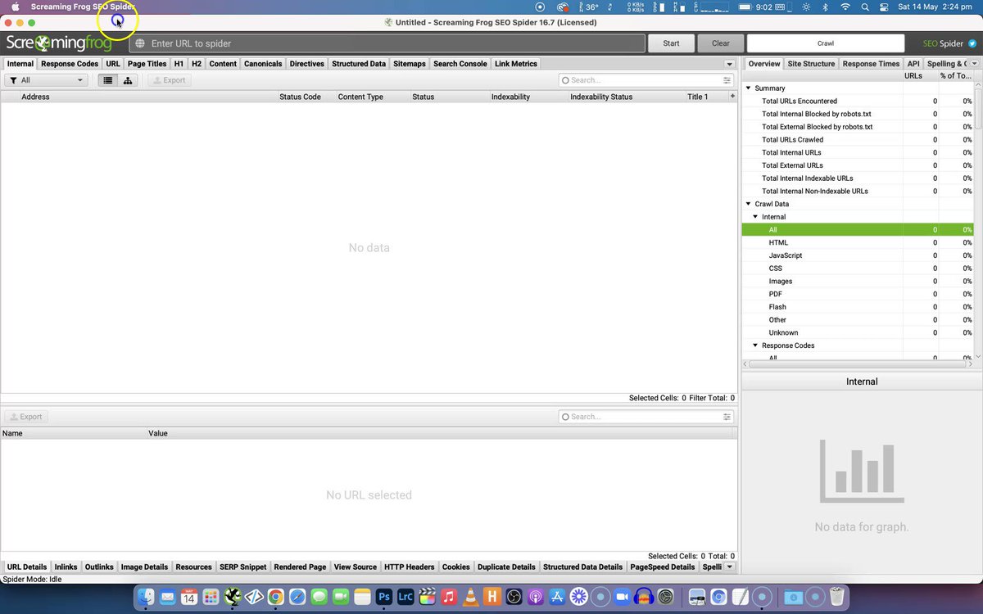Open App Store from the dock
This screenshot has width=983, height=614.
coord(557,597)
